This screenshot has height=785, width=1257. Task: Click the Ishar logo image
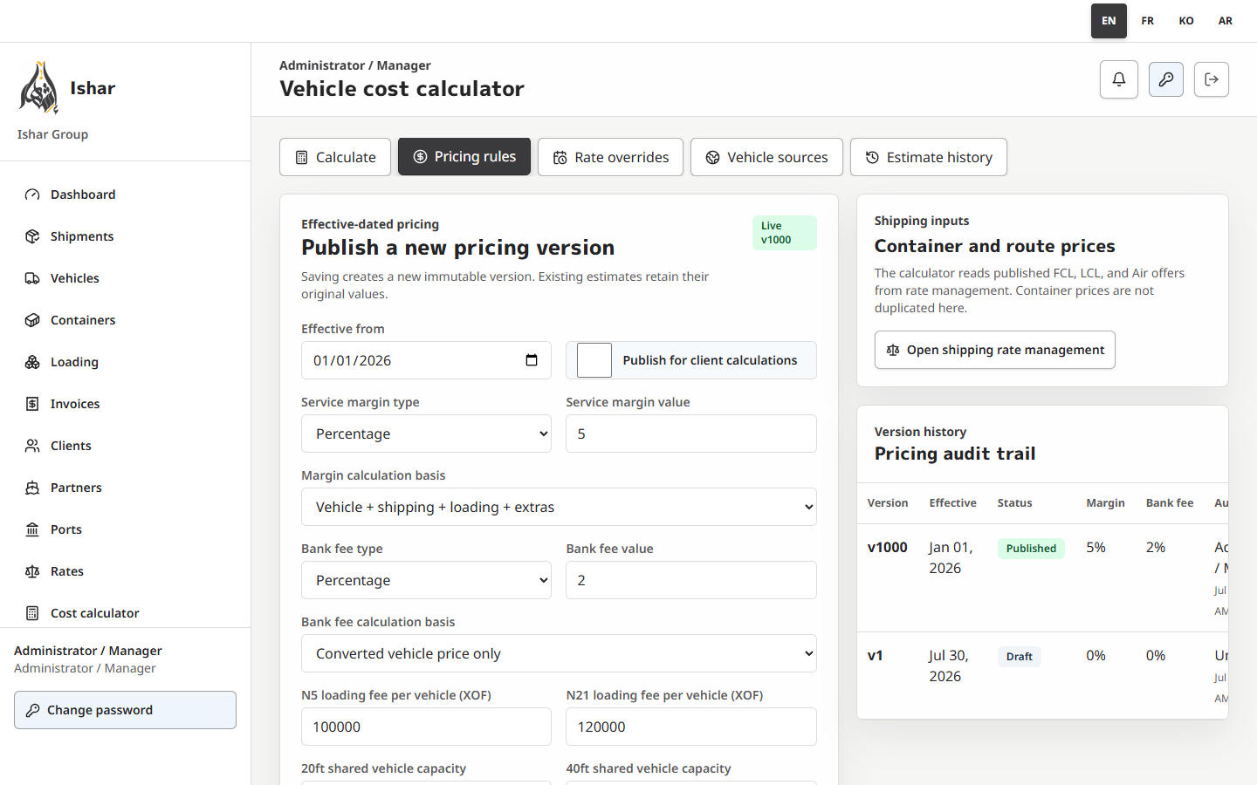click(x=38, y=88)
